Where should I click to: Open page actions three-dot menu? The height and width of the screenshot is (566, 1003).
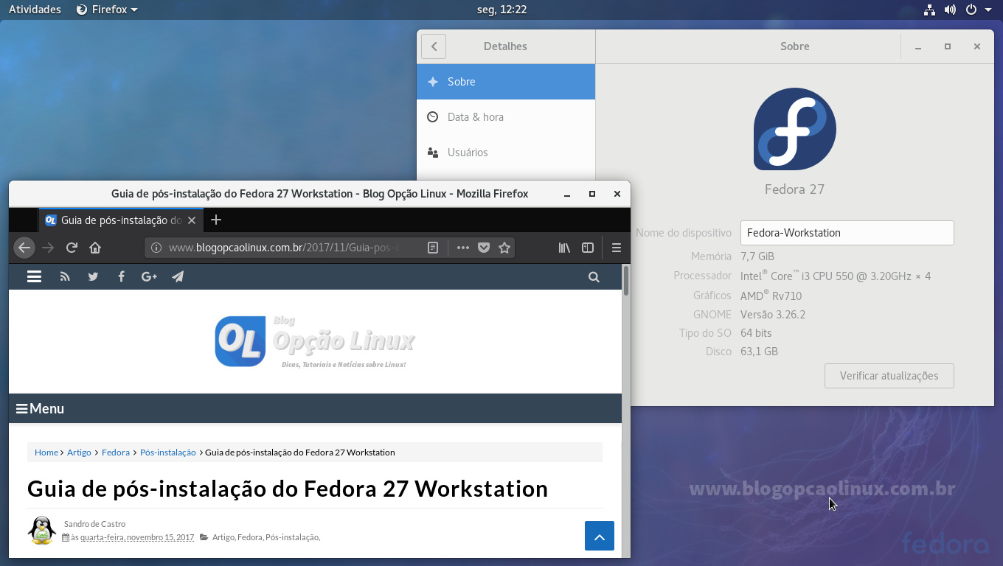pos(462,248)
